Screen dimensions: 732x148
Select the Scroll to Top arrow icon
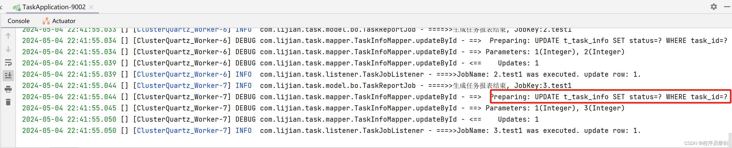8,36
